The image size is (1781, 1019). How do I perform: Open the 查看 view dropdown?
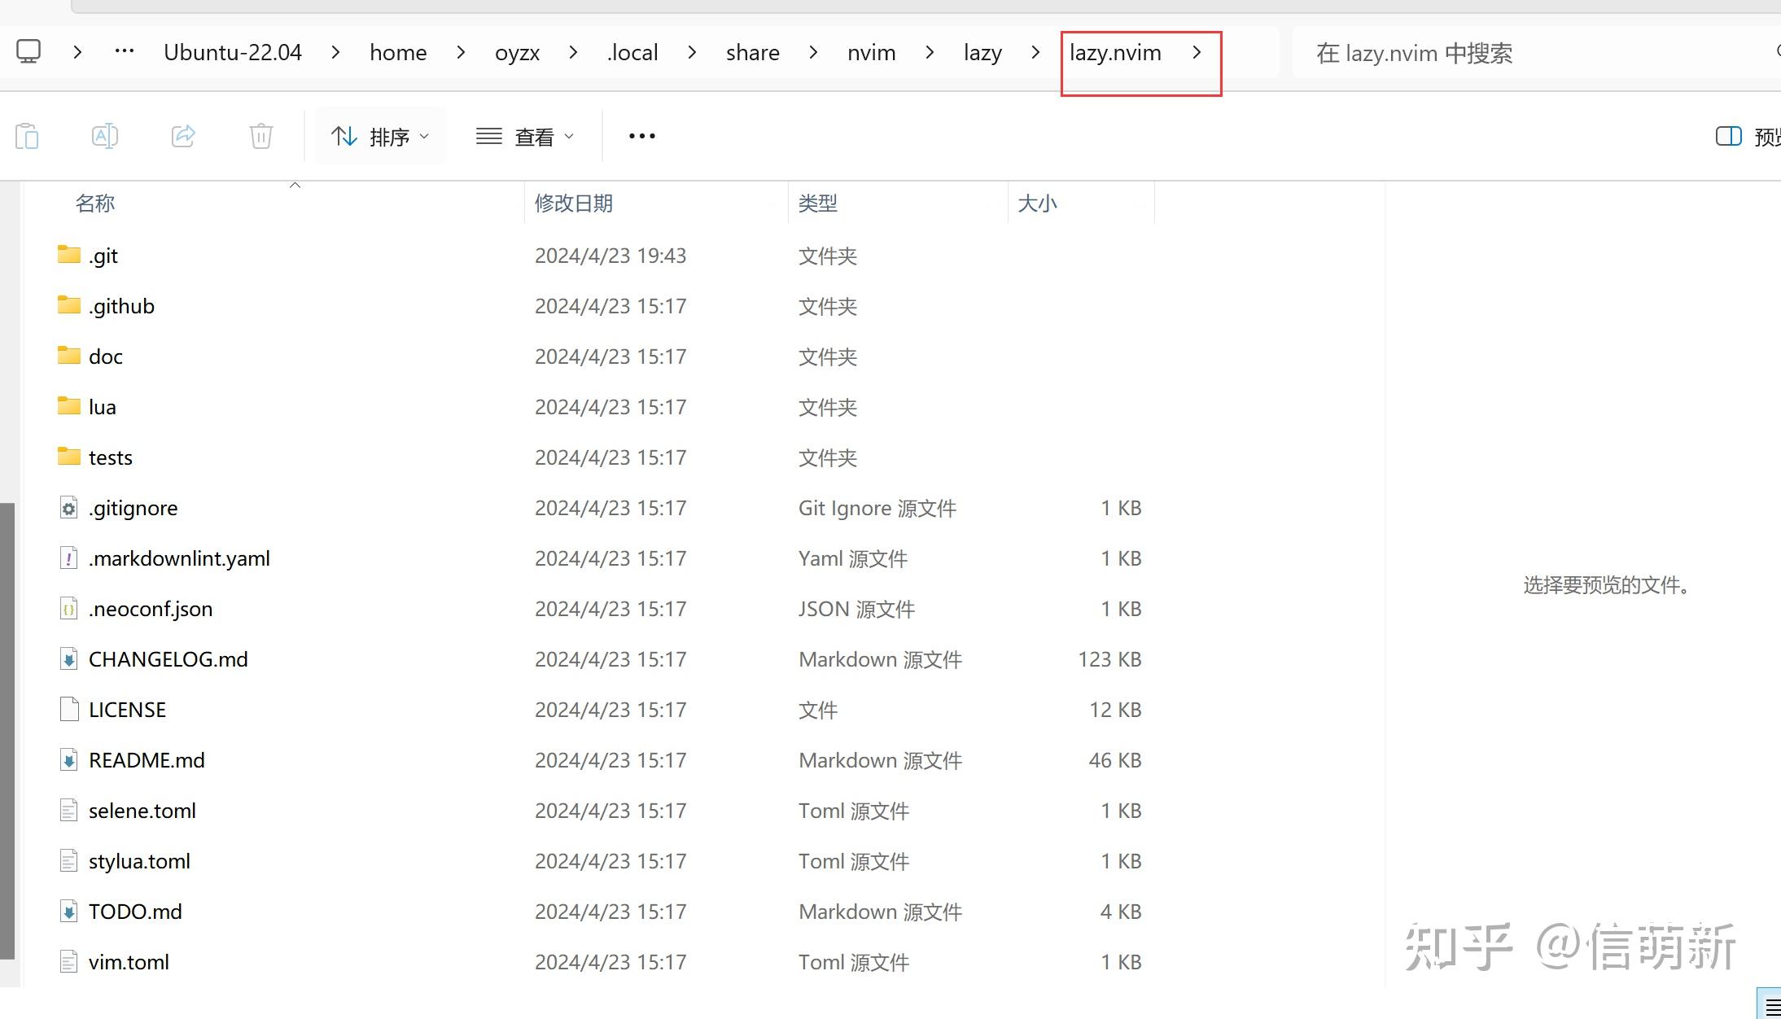tap(525, 136)
